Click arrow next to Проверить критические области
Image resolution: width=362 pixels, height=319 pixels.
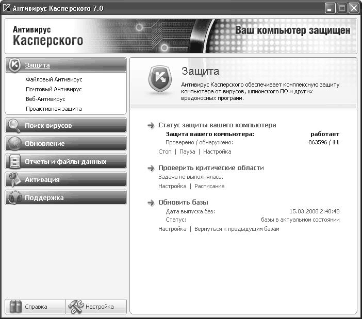[151, 168]
